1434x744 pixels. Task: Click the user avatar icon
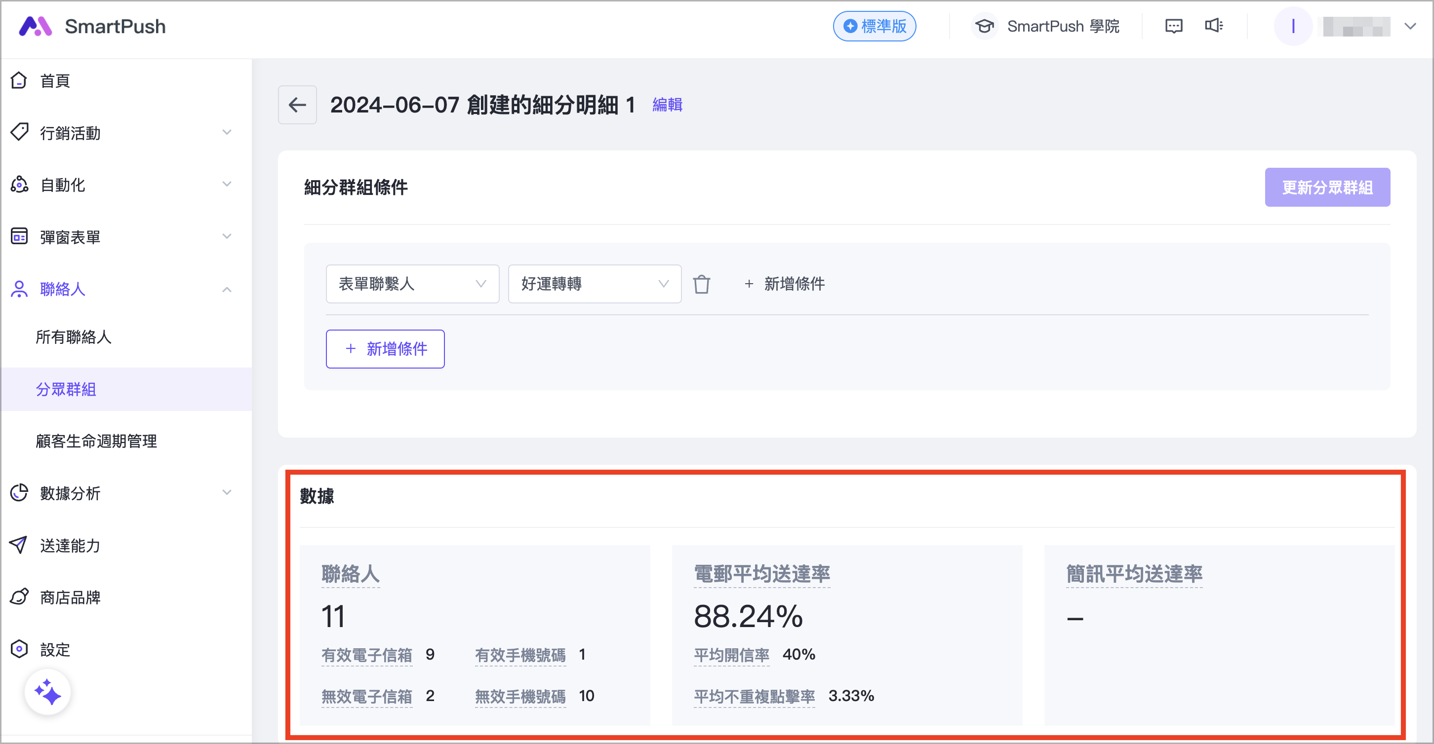point(1293,26)
